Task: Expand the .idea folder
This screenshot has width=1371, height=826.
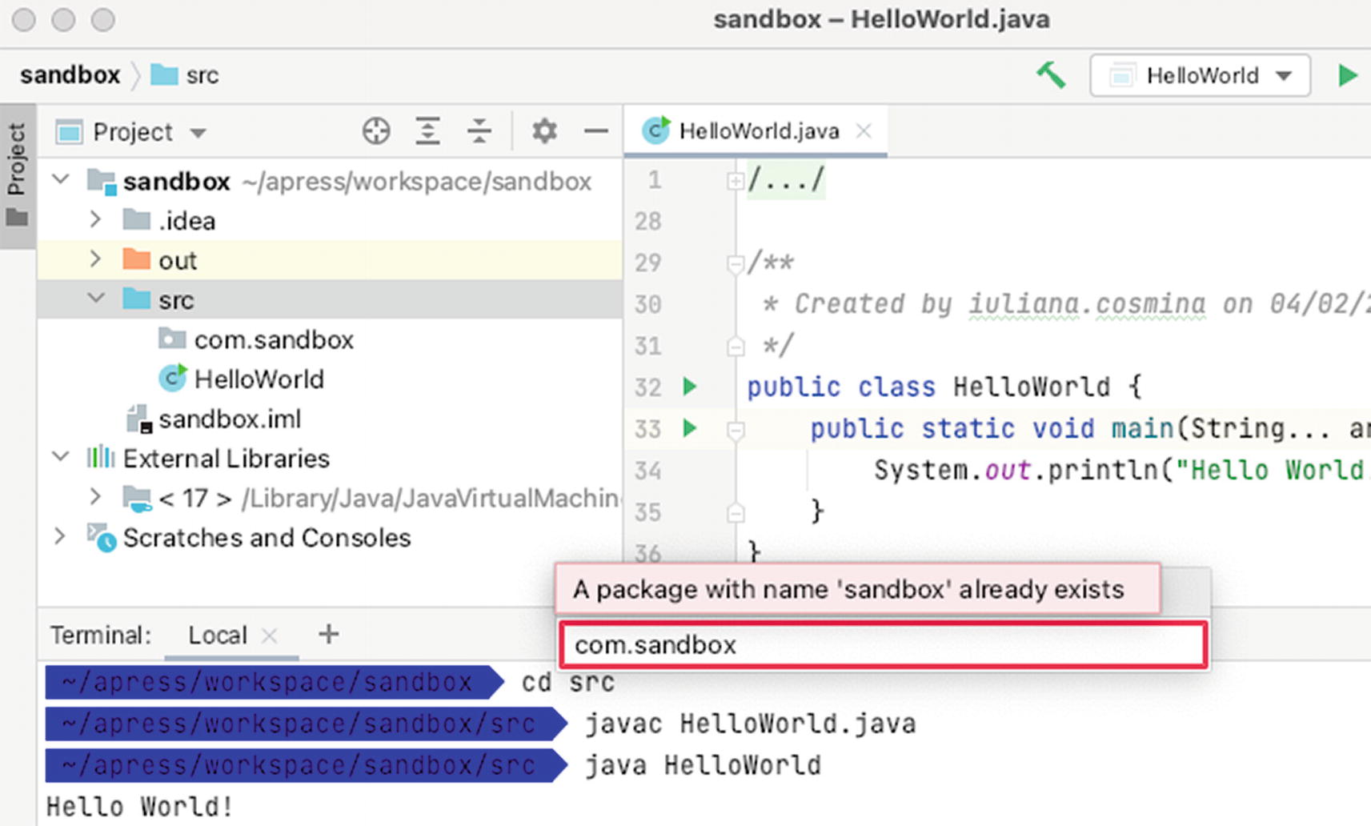Action: pos(95,219)
